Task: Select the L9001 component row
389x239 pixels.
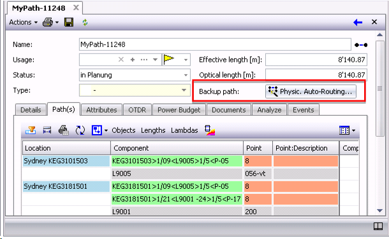Action: tap(177, 211)
